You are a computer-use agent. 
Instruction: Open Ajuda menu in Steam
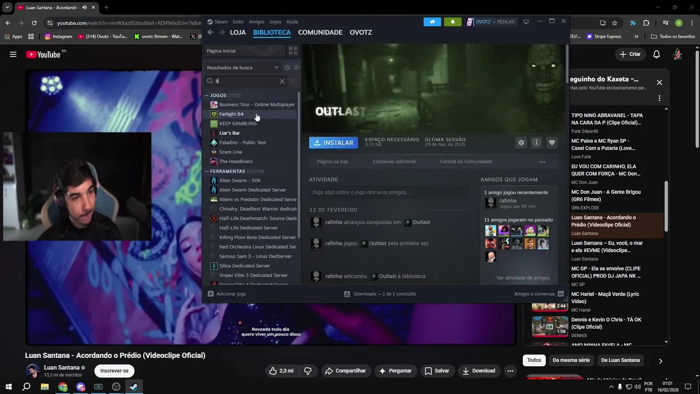click(292, 22)
